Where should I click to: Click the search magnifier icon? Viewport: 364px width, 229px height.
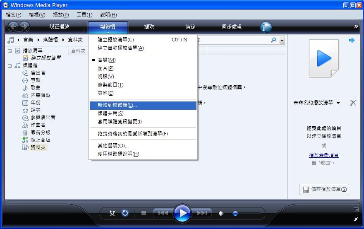tap(274, 40)
